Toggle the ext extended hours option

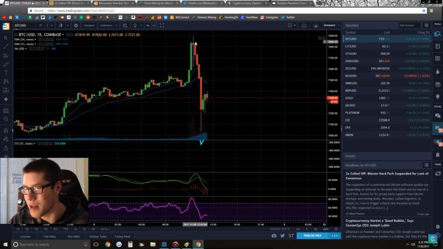(x=298, y=229)
